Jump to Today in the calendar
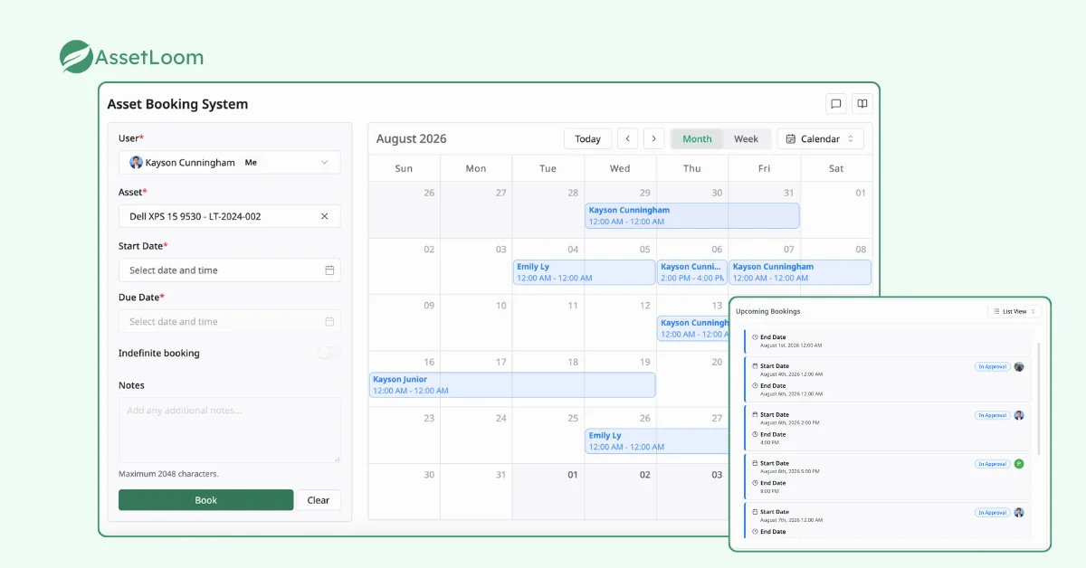The height and width of the screenshot is (568, 1086). (588, 138)
